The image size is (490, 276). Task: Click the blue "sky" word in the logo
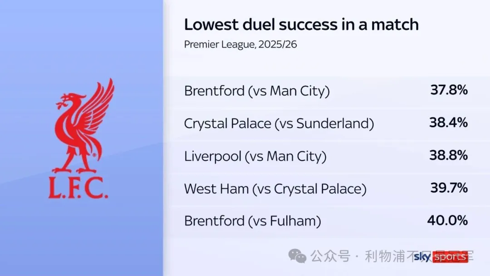422,256
